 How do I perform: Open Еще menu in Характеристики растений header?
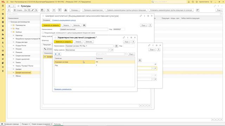[127, 42]
